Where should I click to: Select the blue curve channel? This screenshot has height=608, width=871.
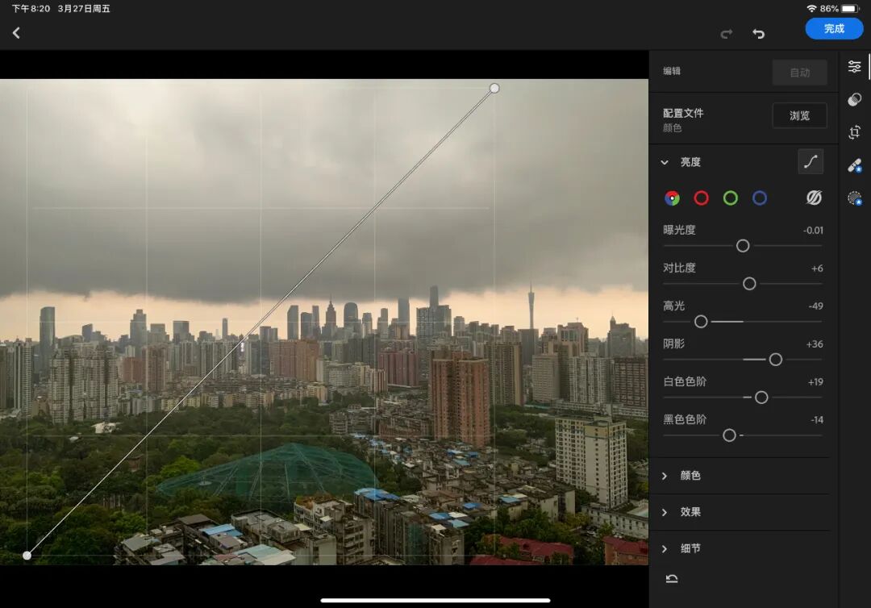click(760, 198)
